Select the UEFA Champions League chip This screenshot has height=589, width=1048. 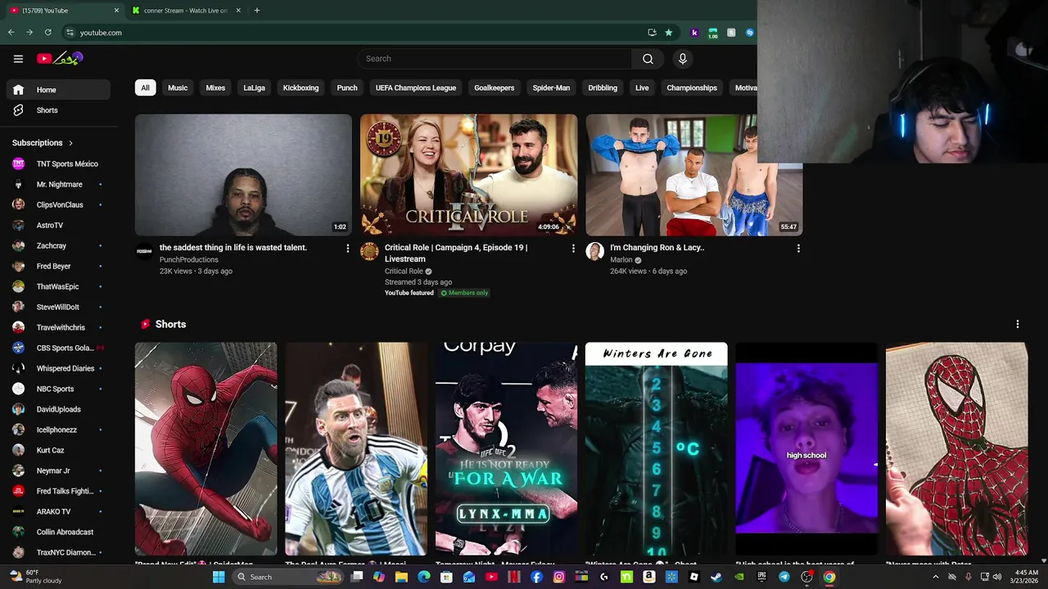click(x=416, y=88)
